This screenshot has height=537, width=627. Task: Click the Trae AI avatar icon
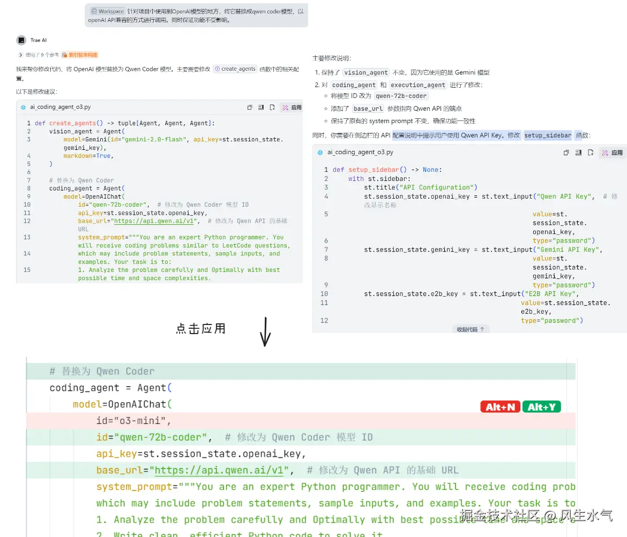pyautogui.click(x=21, y=40)
